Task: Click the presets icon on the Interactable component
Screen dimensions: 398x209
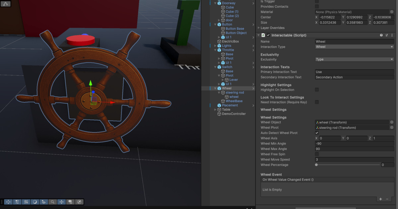Action: click(386, 35)
